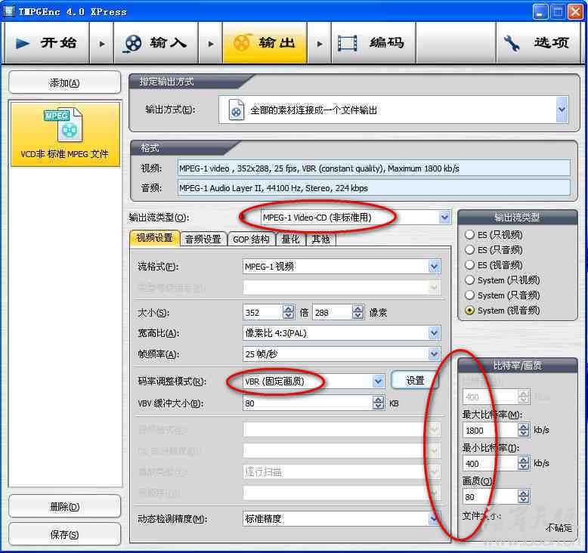588x553 pixels.
Task: Select the ES (只视频) radio option
Action: tap(493, 235)
